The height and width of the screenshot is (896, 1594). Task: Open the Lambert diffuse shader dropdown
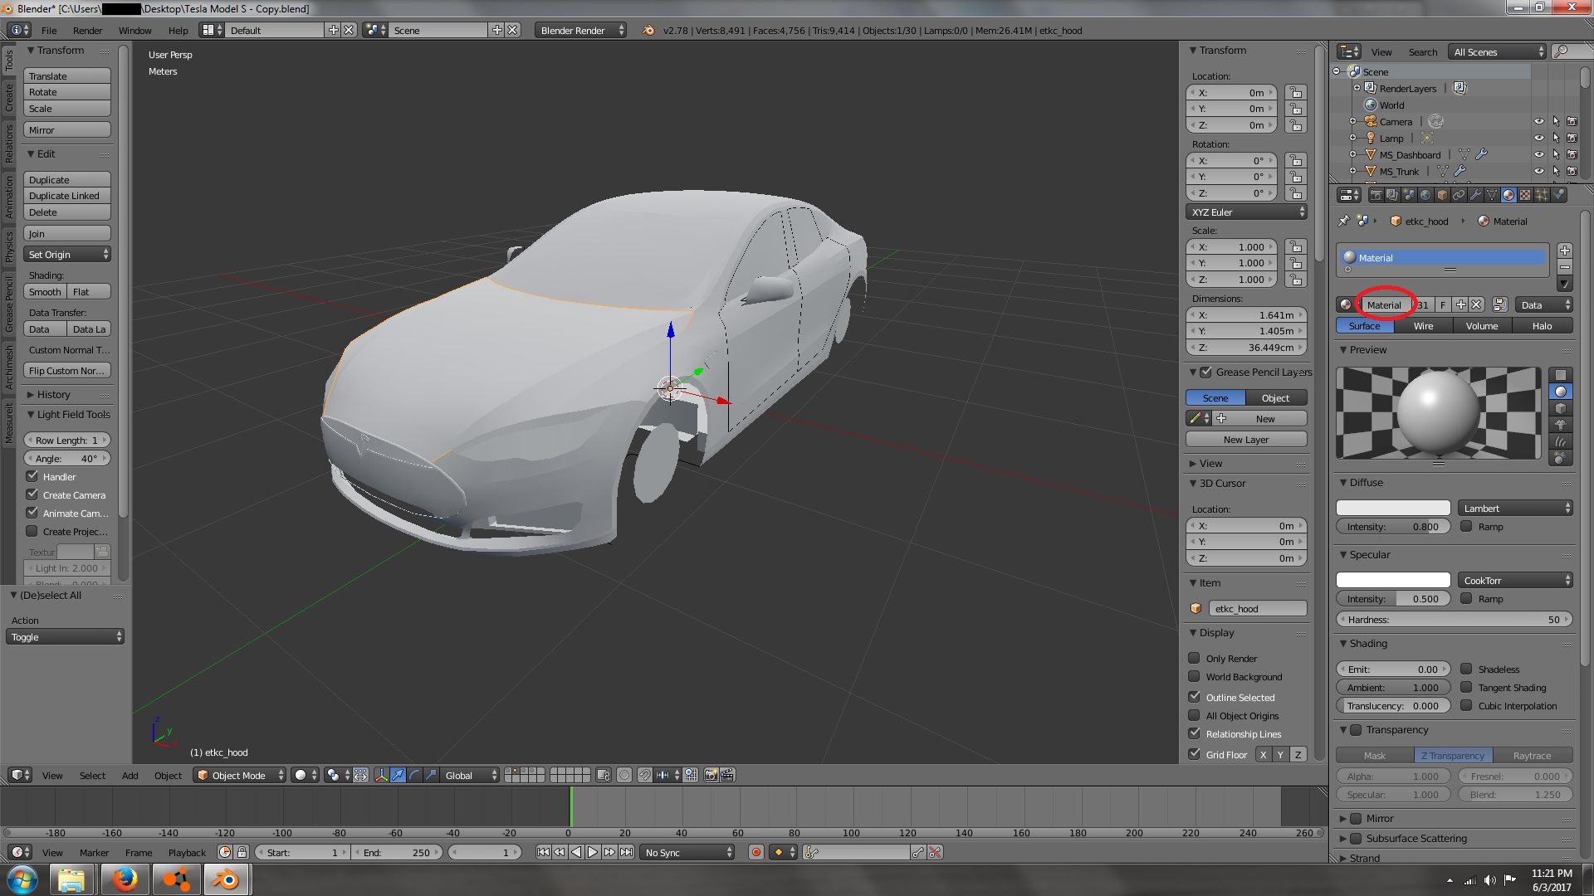[1515, 508]
